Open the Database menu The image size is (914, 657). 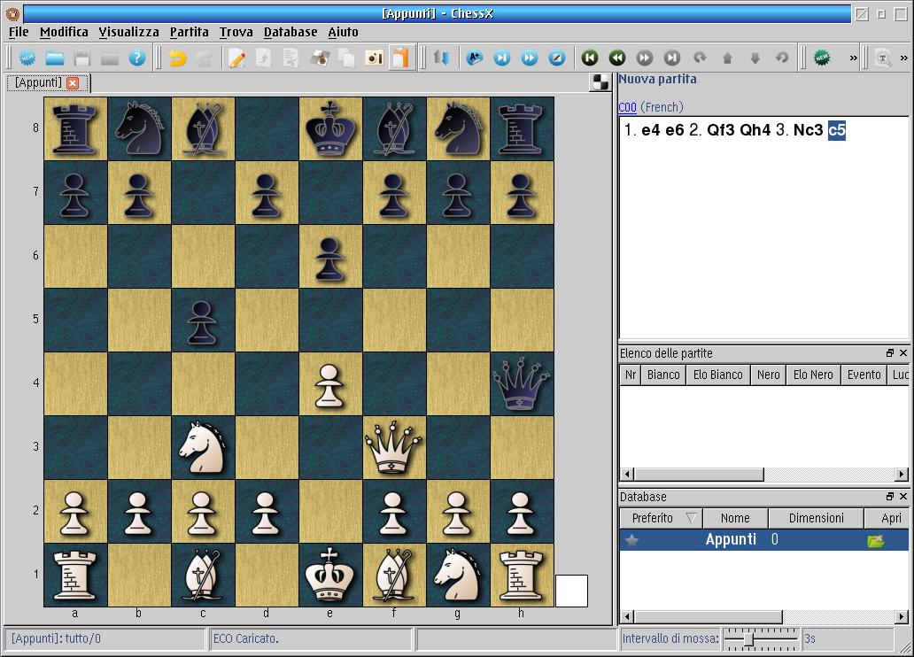290,32
